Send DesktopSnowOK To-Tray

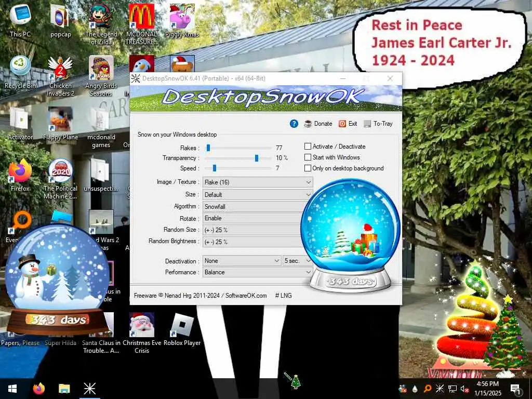tap(378, 124)
